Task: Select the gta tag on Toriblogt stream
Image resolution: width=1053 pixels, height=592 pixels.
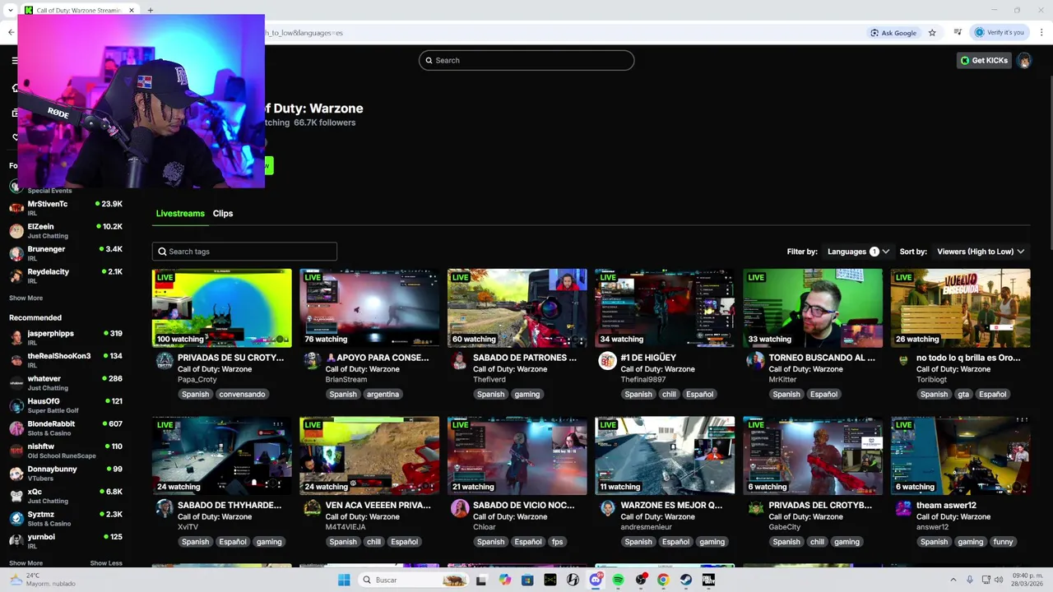Action: point(963,394)
